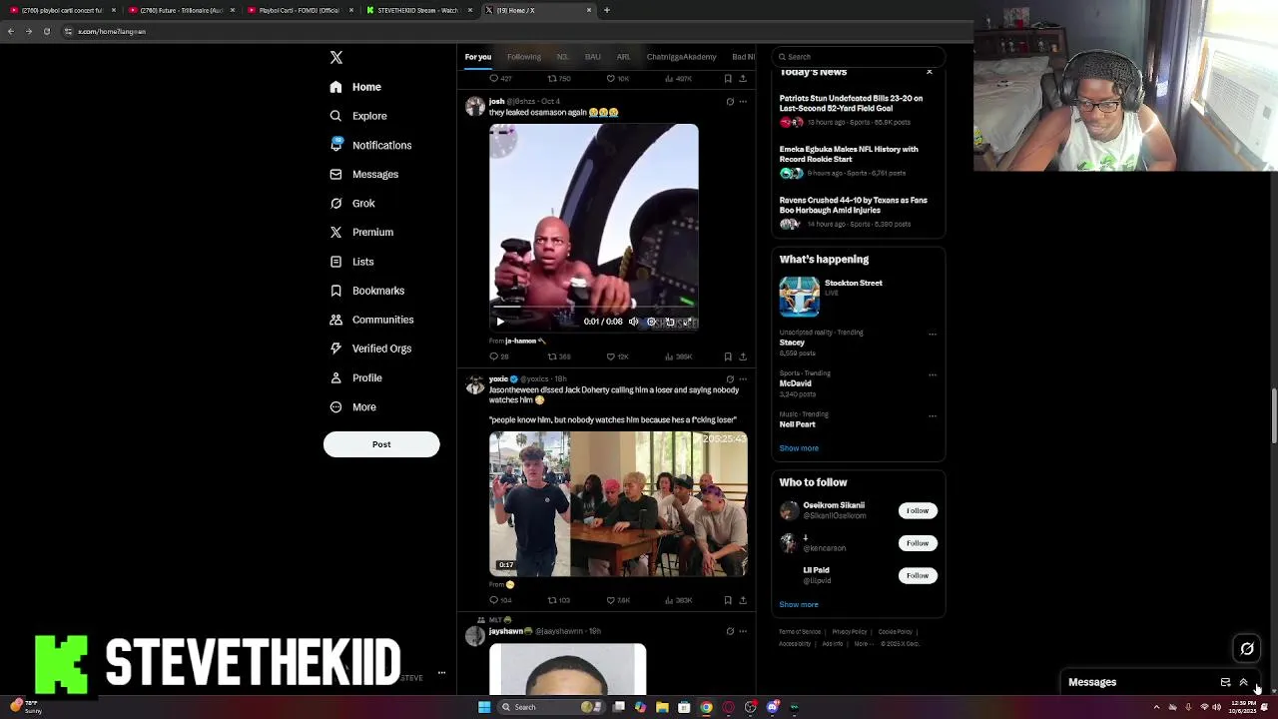Open the Grok icon in sidebar
Viewport: 1278px width, 719px height.
[335, 203]
